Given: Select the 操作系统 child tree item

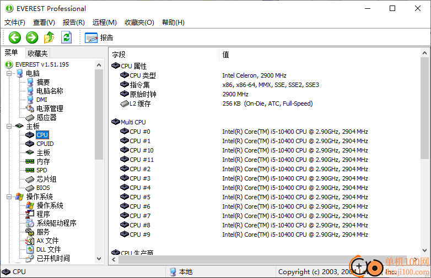Looking at the screenshot, I should pos(50,205).
